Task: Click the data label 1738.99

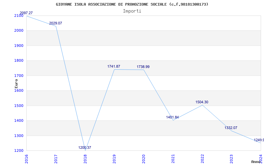Action: (x=143, y=67)
